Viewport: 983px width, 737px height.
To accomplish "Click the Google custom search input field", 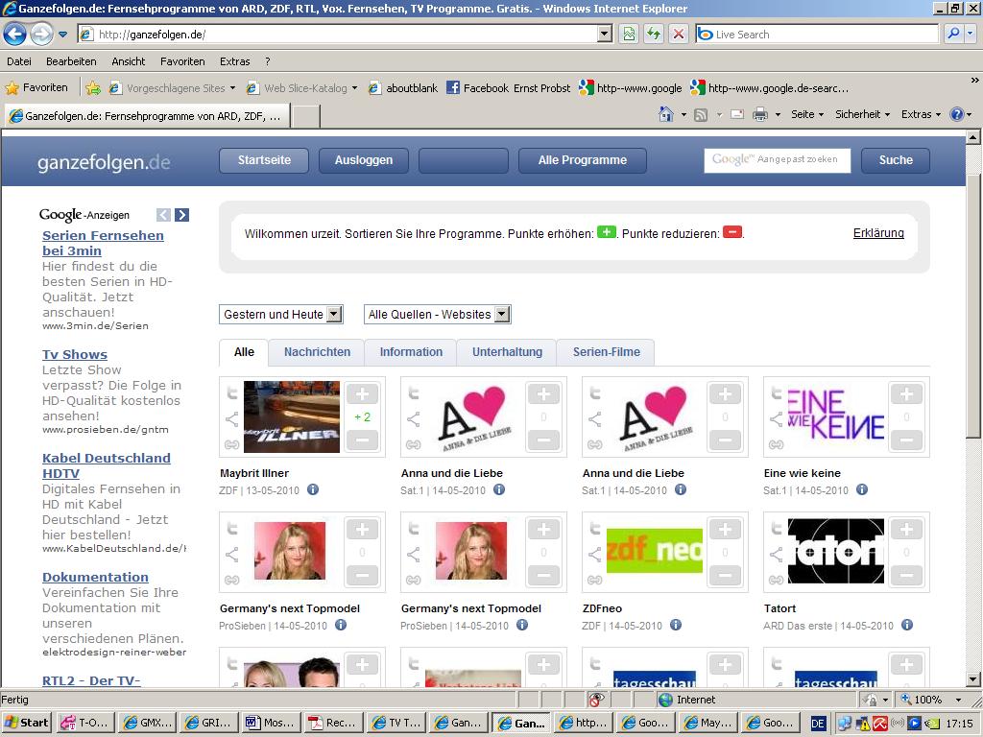I will (777, 160).
